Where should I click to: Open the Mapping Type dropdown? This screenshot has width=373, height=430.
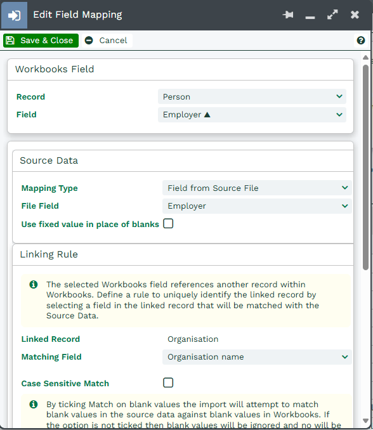point(257,188)
